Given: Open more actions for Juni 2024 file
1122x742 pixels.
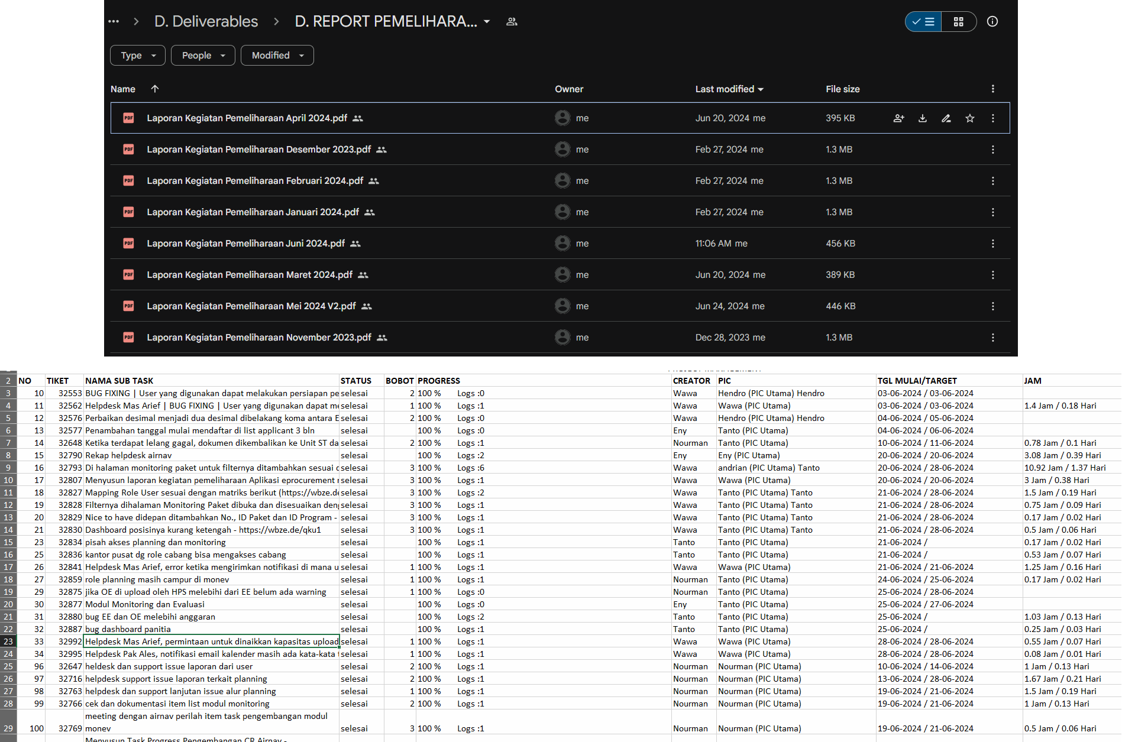Looking at the screenshot, I should click(x=992, y=244).
